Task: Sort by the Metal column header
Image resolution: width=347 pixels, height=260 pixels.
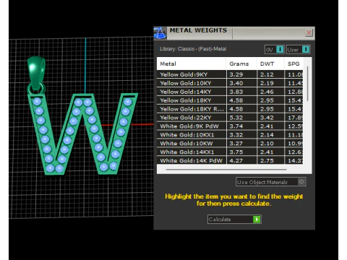Action: (x=192, y=64)
